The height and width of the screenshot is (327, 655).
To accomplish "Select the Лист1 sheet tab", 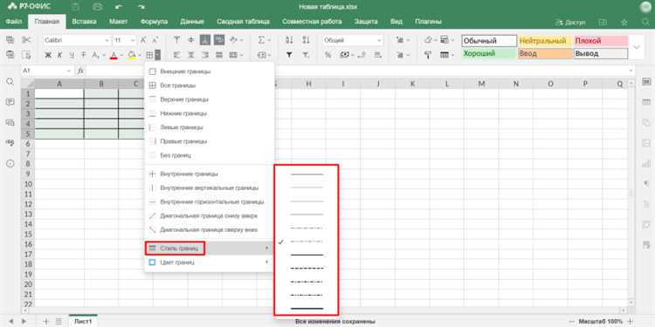I will point(83,321).
